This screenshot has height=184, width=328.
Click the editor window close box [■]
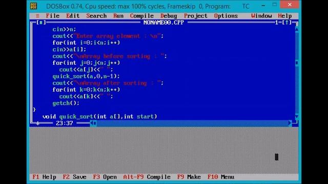[x=41, y=22]
